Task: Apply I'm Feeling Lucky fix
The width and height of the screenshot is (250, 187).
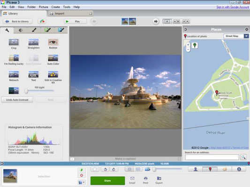Action: coord(14,60)
